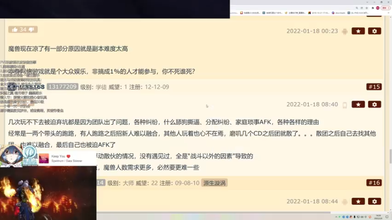This screenshot has width=392, height=220.
Task: Open the 源生漩涡 badge tag
Action: click(x=214, y=183)
